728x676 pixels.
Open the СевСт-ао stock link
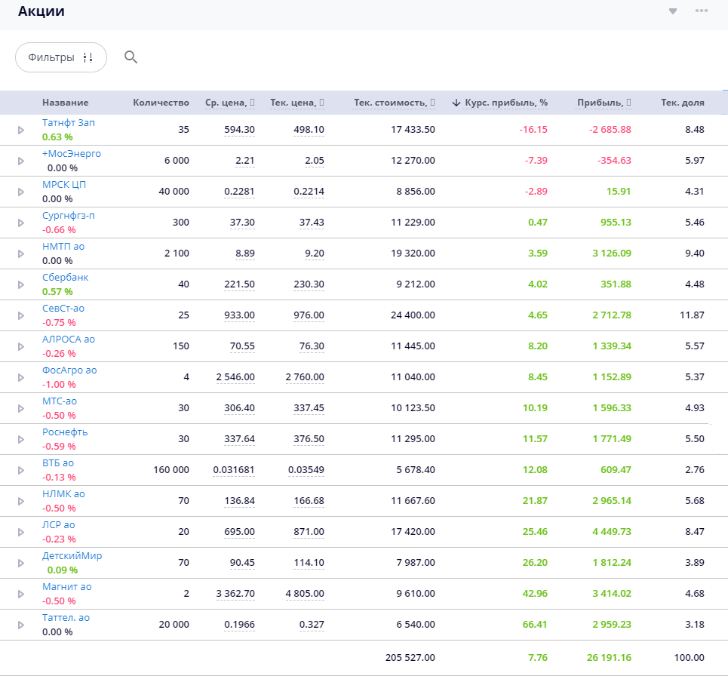point(63,309)
